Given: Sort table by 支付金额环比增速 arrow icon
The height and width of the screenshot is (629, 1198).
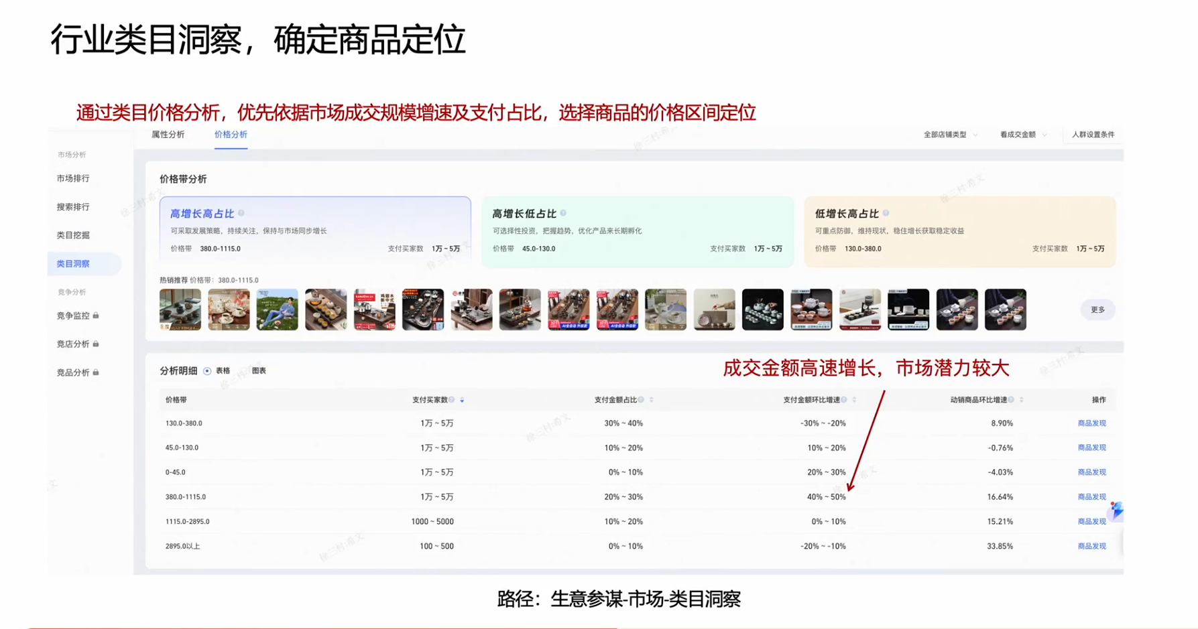Looking at the screenshot, I should coord(854,400).
